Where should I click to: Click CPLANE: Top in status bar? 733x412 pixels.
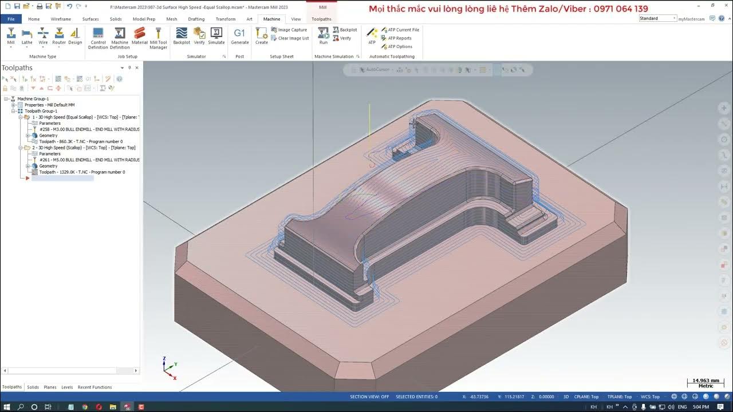point(586,397)
